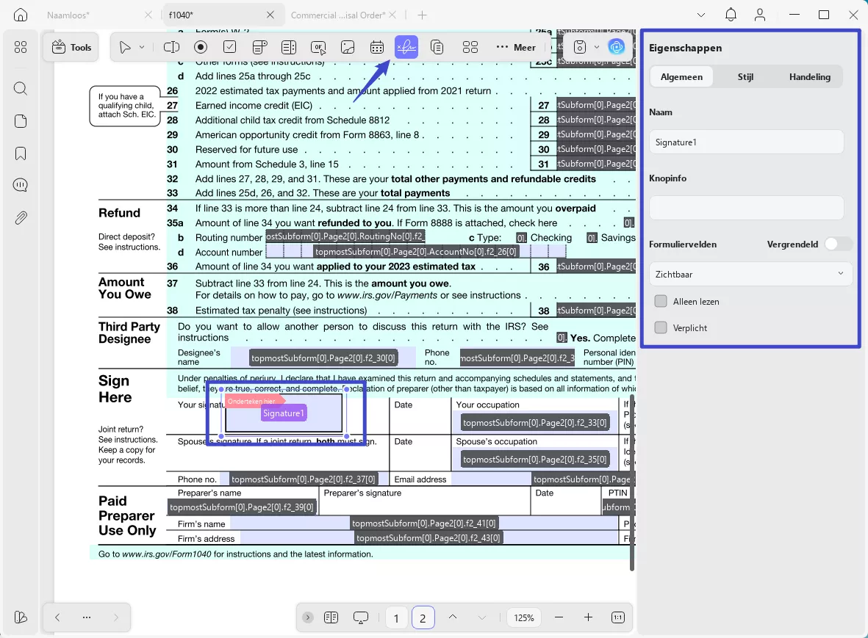
Task: Open the Meer overflow menu
Action: click(515, 48)
